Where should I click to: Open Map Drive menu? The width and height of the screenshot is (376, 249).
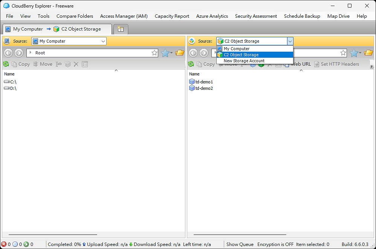338,16
